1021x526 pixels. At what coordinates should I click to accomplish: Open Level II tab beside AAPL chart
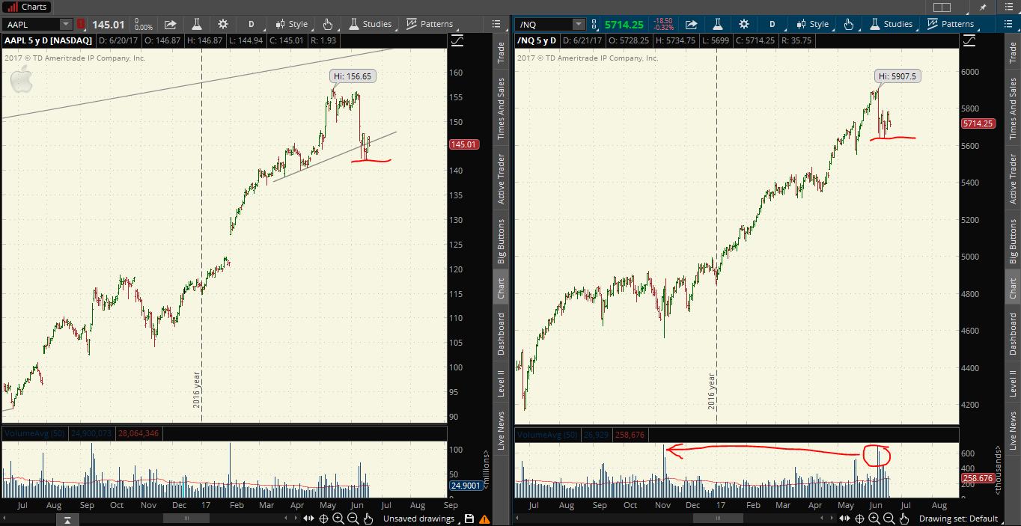(501, 383)
